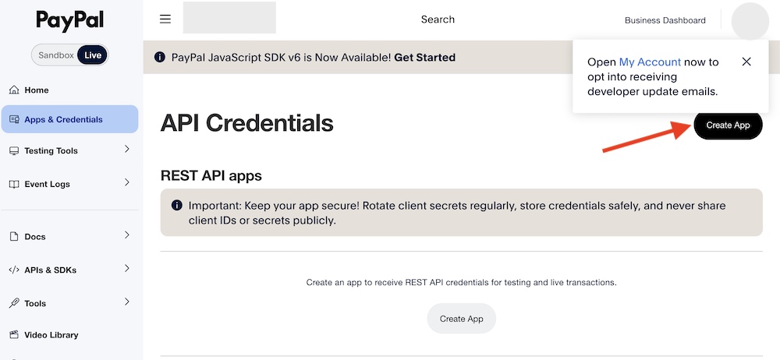
Task: Click the Docs file icon
Action: pyautogui.click(x=14, y=237)
